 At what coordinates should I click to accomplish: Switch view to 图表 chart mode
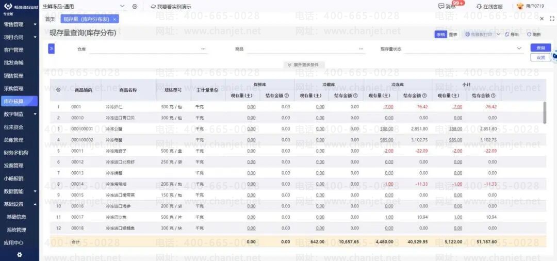(453, 35)
